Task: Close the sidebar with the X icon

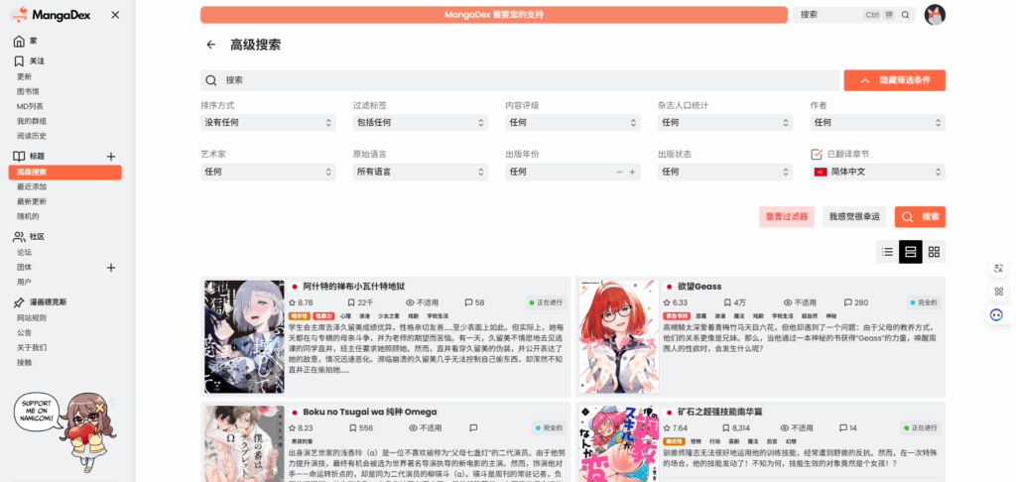Action: coord(115,15)
